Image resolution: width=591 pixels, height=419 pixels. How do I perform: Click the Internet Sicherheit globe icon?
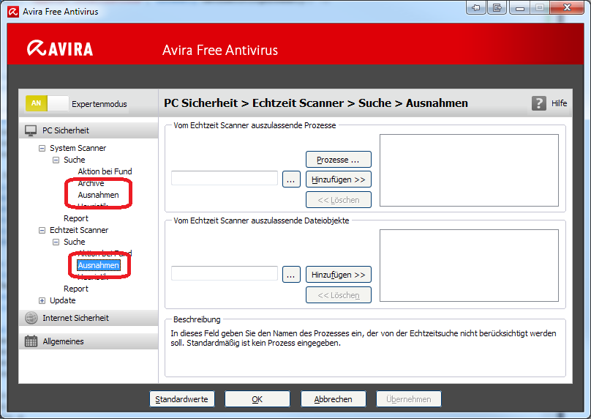[x=31, y=318]
